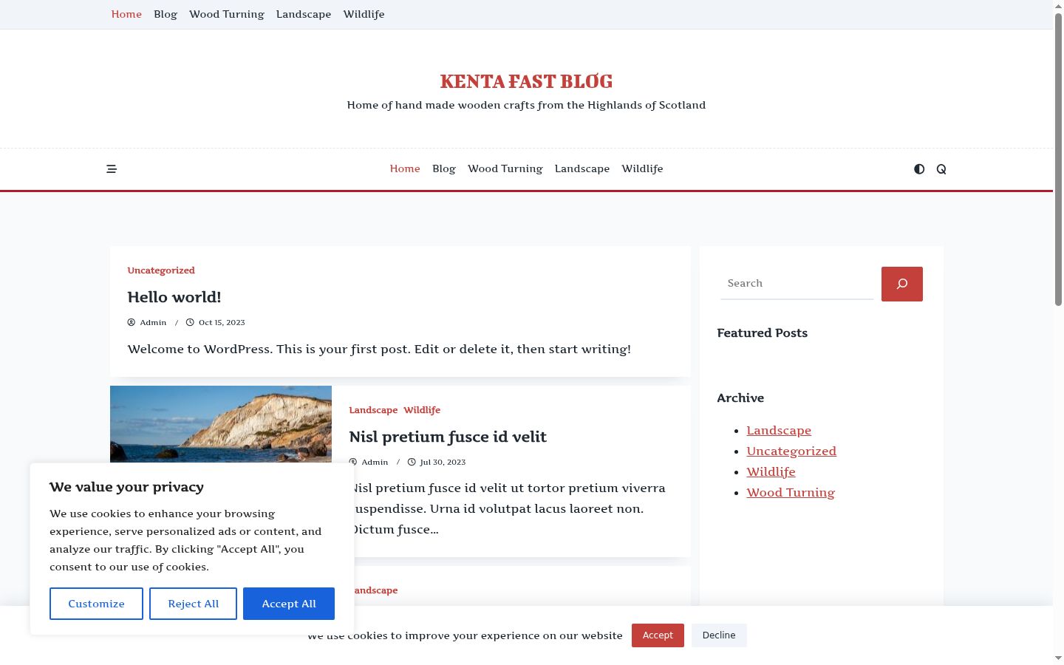Click Customize in privacy popup
Screen dimensions: 1064x665
96,604
